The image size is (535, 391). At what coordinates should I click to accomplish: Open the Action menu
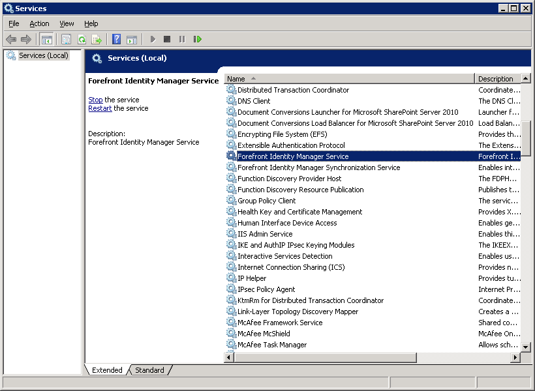click(39, 23)
